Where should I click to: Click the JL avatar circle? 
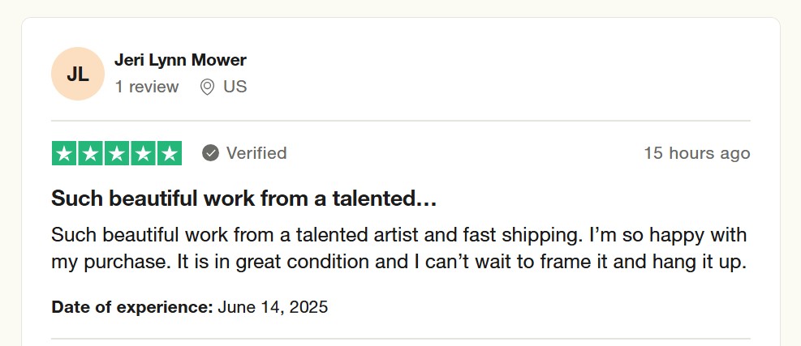78,74
